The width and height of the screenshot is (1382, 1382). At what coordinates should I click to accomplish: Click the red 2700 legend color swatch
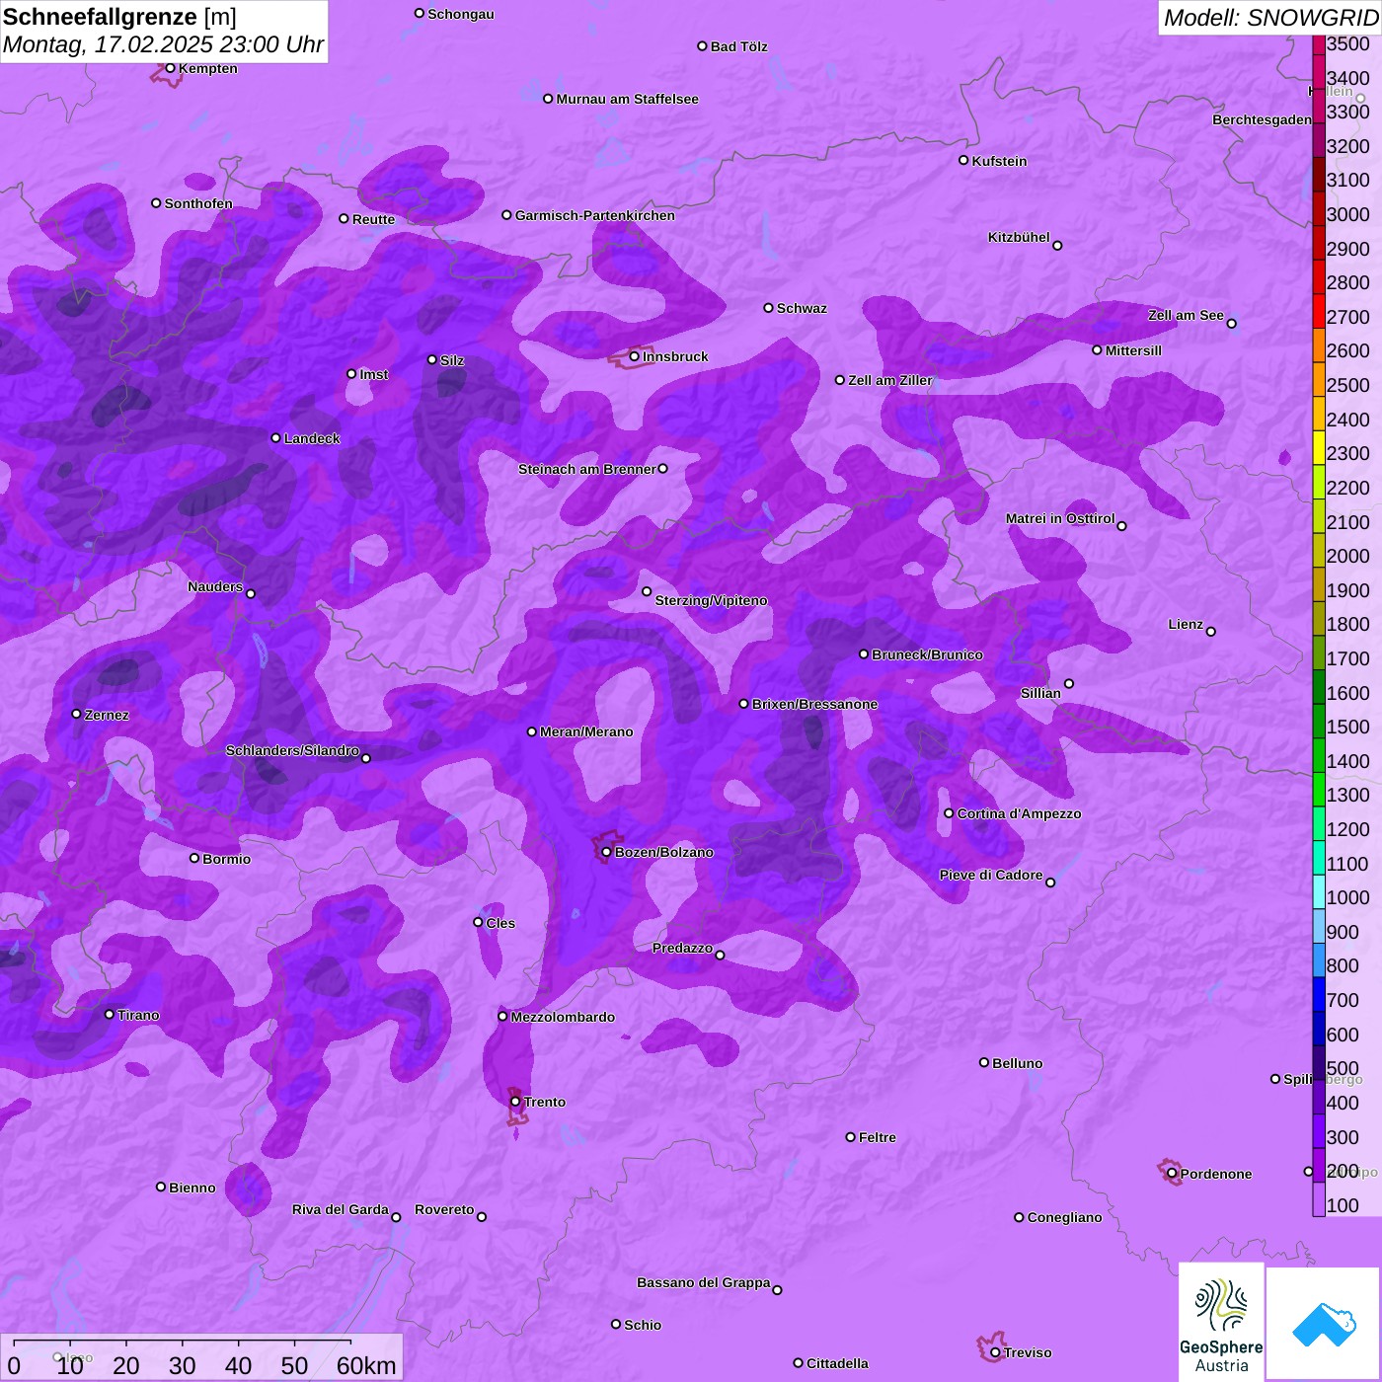pyautogui.click(x=1319, y=311)
